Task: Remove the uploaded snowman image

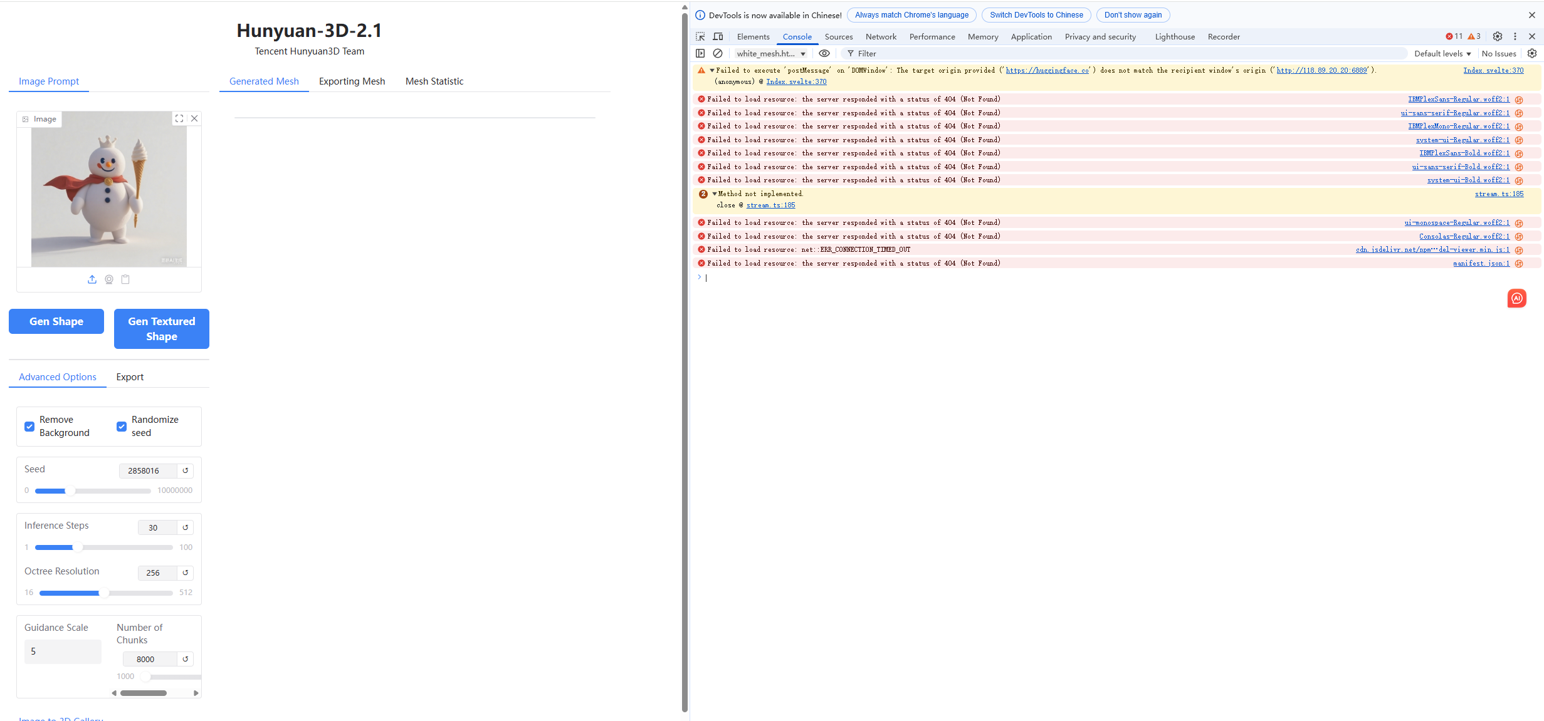Action: coord(194,118)
